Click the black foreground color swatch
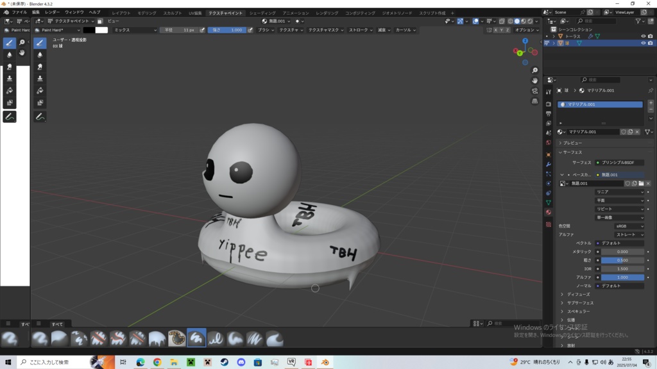657x369 pixels. pos(89,30)
